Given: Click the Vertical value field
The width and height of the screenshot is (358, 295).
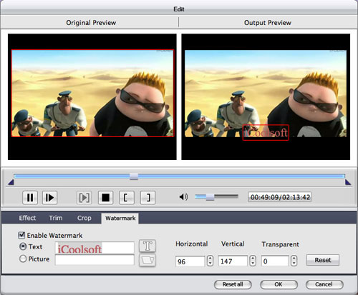Looking at the screenshot, I should click(233, 261).
